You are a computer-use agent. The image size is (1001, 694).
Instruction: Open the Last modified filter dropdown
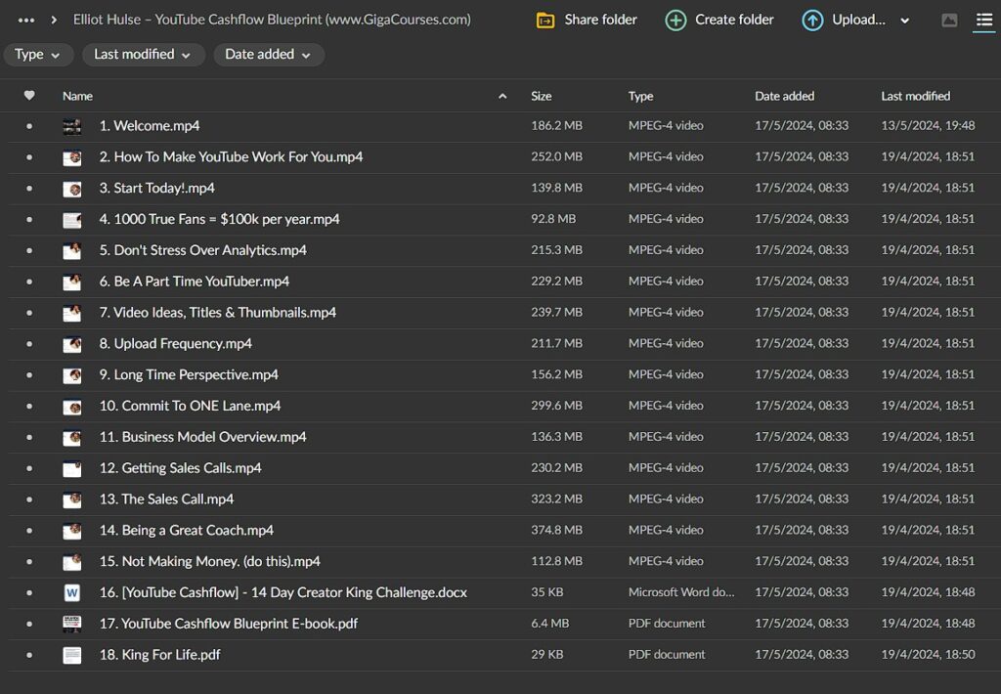coord(143,55)
